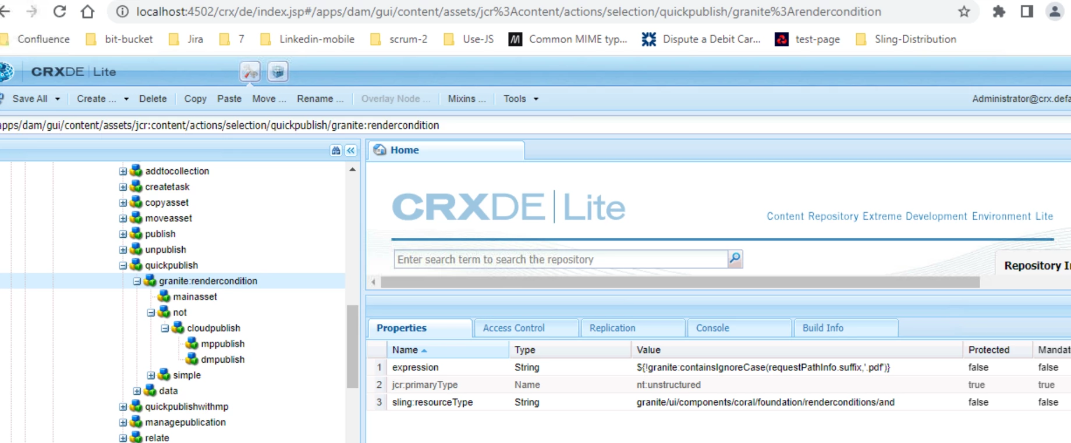The width and height of the screenshot is (1071, 443).
Task: Click the mppublish node icon
Action: (x=192, y=344)
